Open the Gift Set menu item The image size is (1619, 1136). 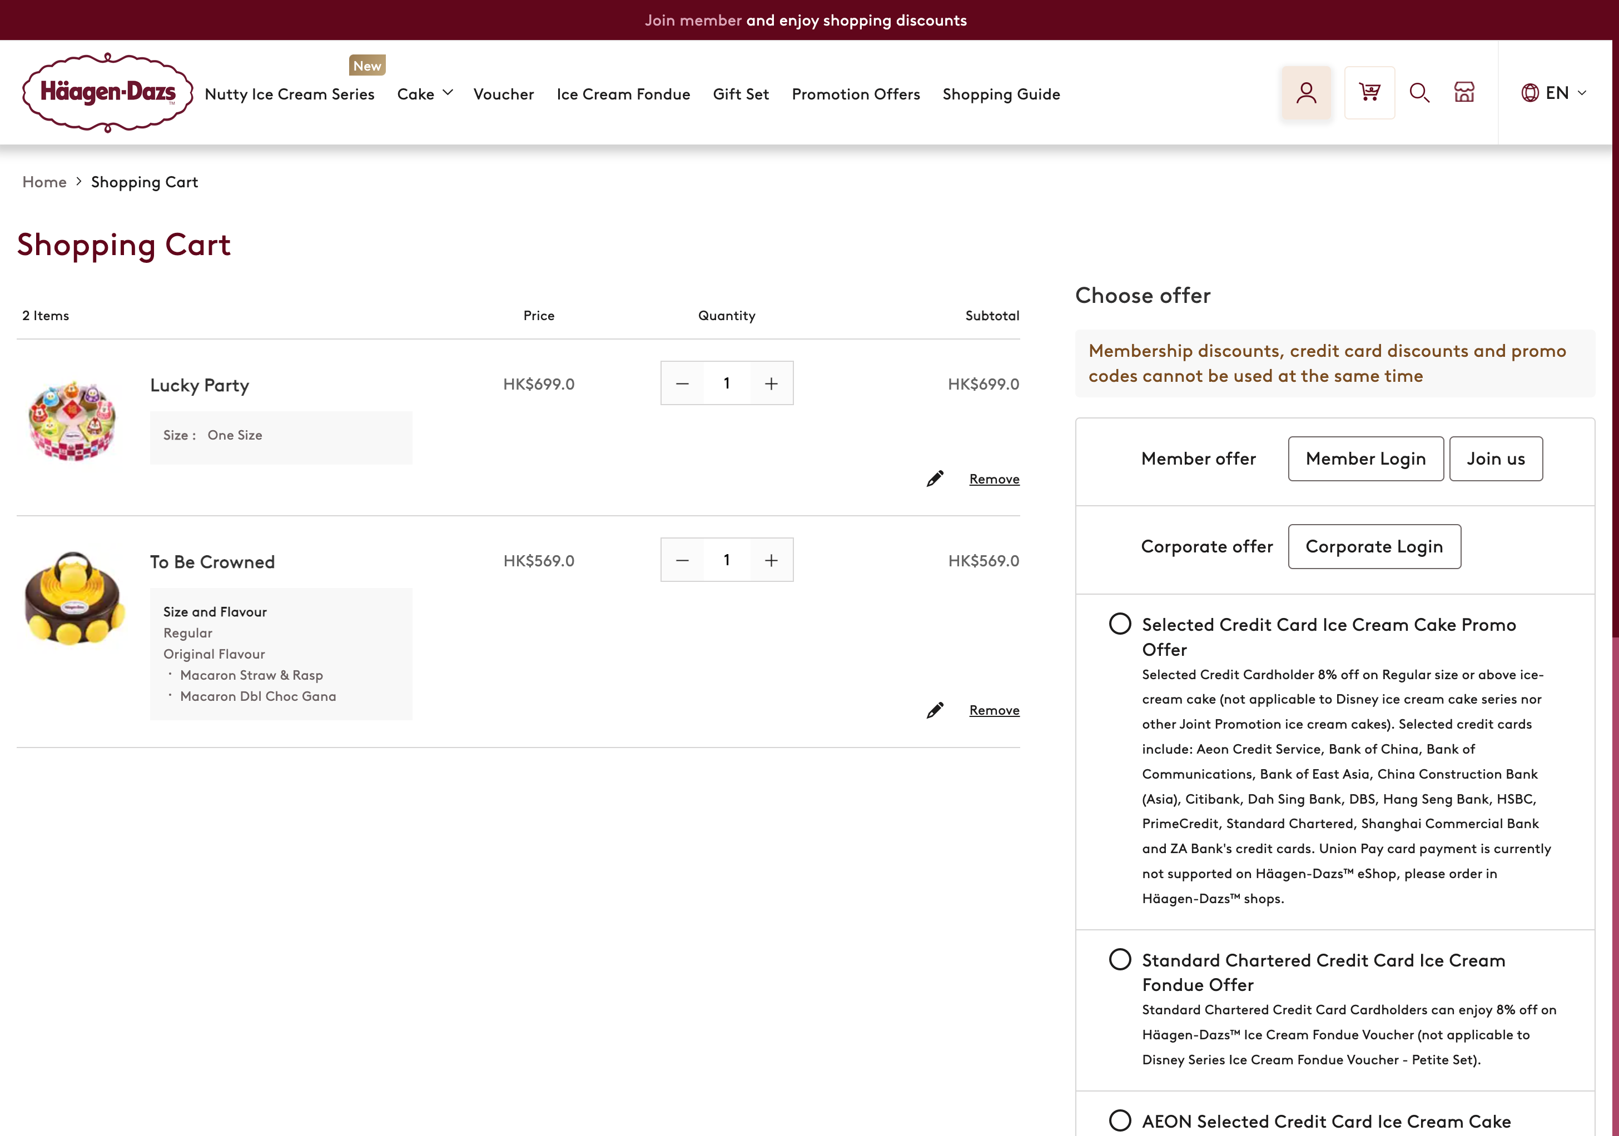pyautogui.click(x=741, y=94)
